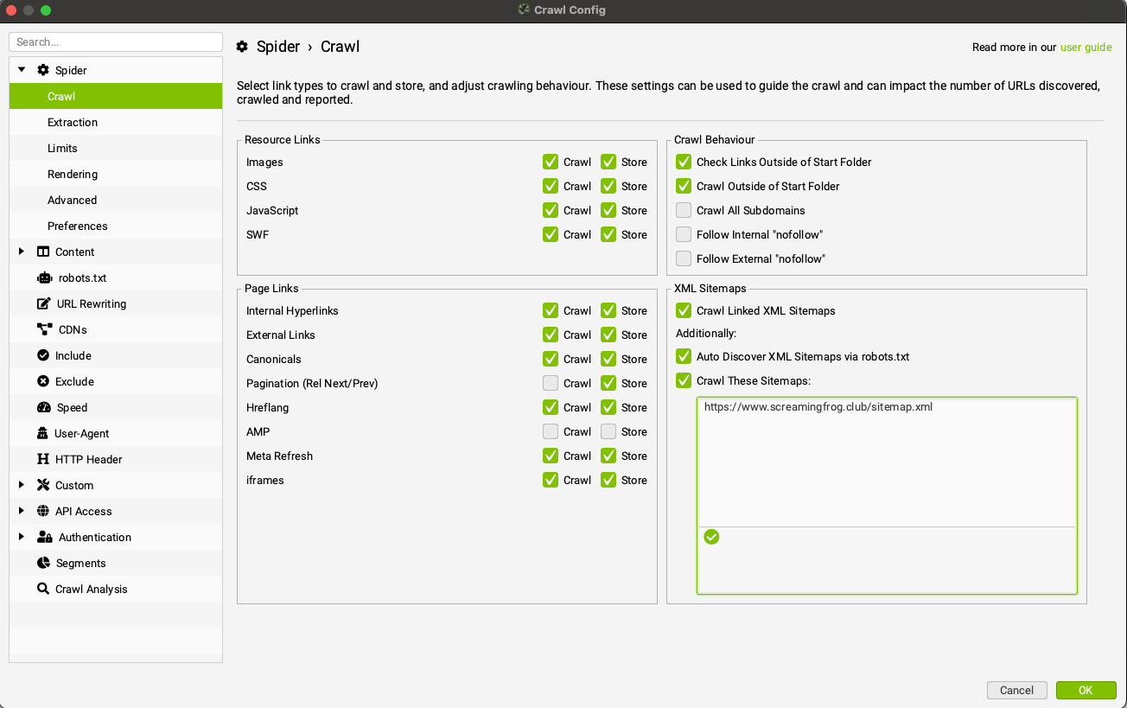Viewport: 1127px width, 708px height.
Task: Select the CDNs network icon
Action: [45, 329]
